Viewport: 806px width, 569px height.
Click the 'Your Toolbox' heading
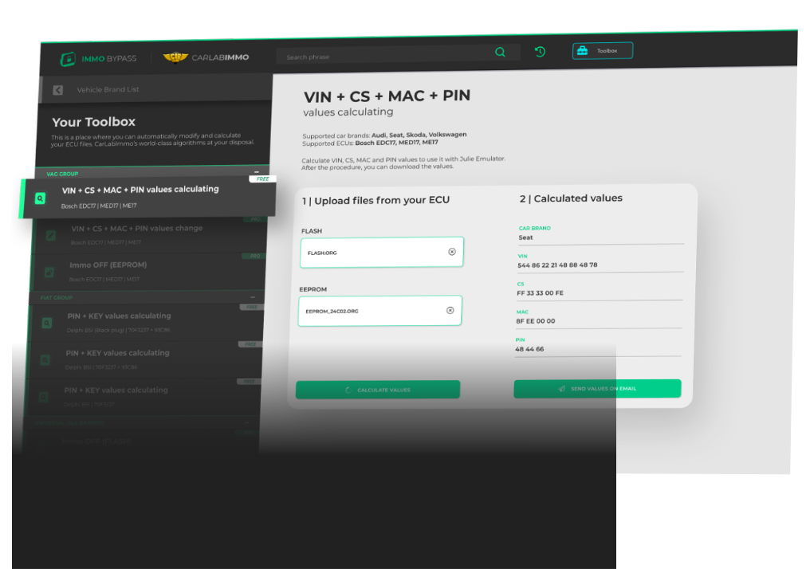(x=93, y=122)
